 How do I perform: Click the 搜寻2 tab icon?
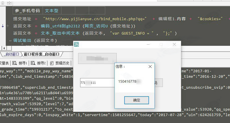pos(33,63)
